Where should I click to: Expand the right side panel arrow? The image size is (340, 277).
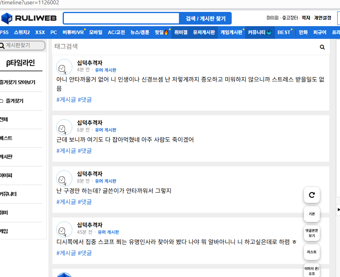coord(338,209)
